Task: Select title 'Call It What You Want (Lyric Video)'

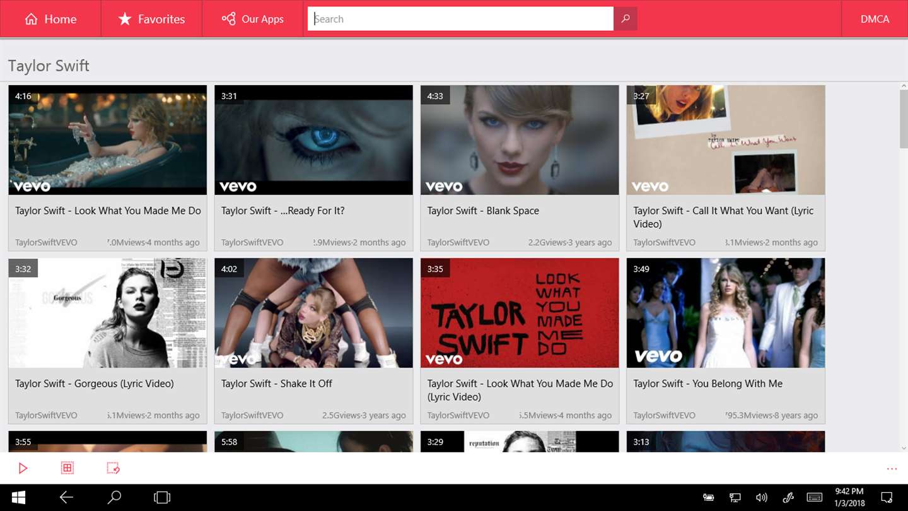Action: pos(723,217)
